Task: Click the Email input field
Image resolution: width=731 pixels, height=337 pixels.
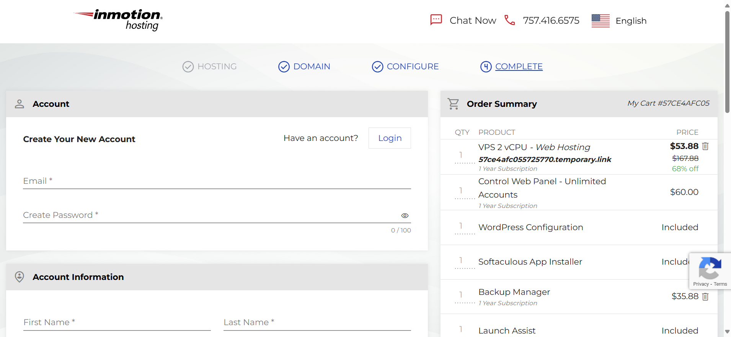Action: pyautogui.click(x=217, y=181)
